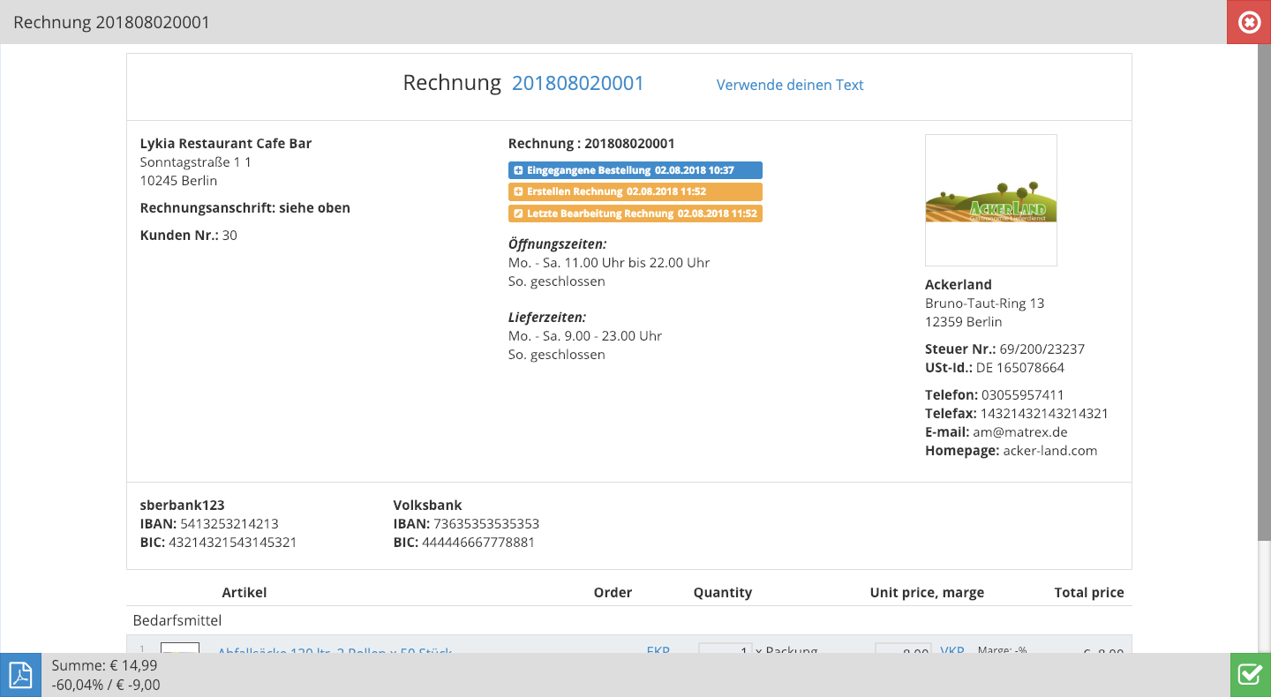Click the Order column header

click(613, 592)
